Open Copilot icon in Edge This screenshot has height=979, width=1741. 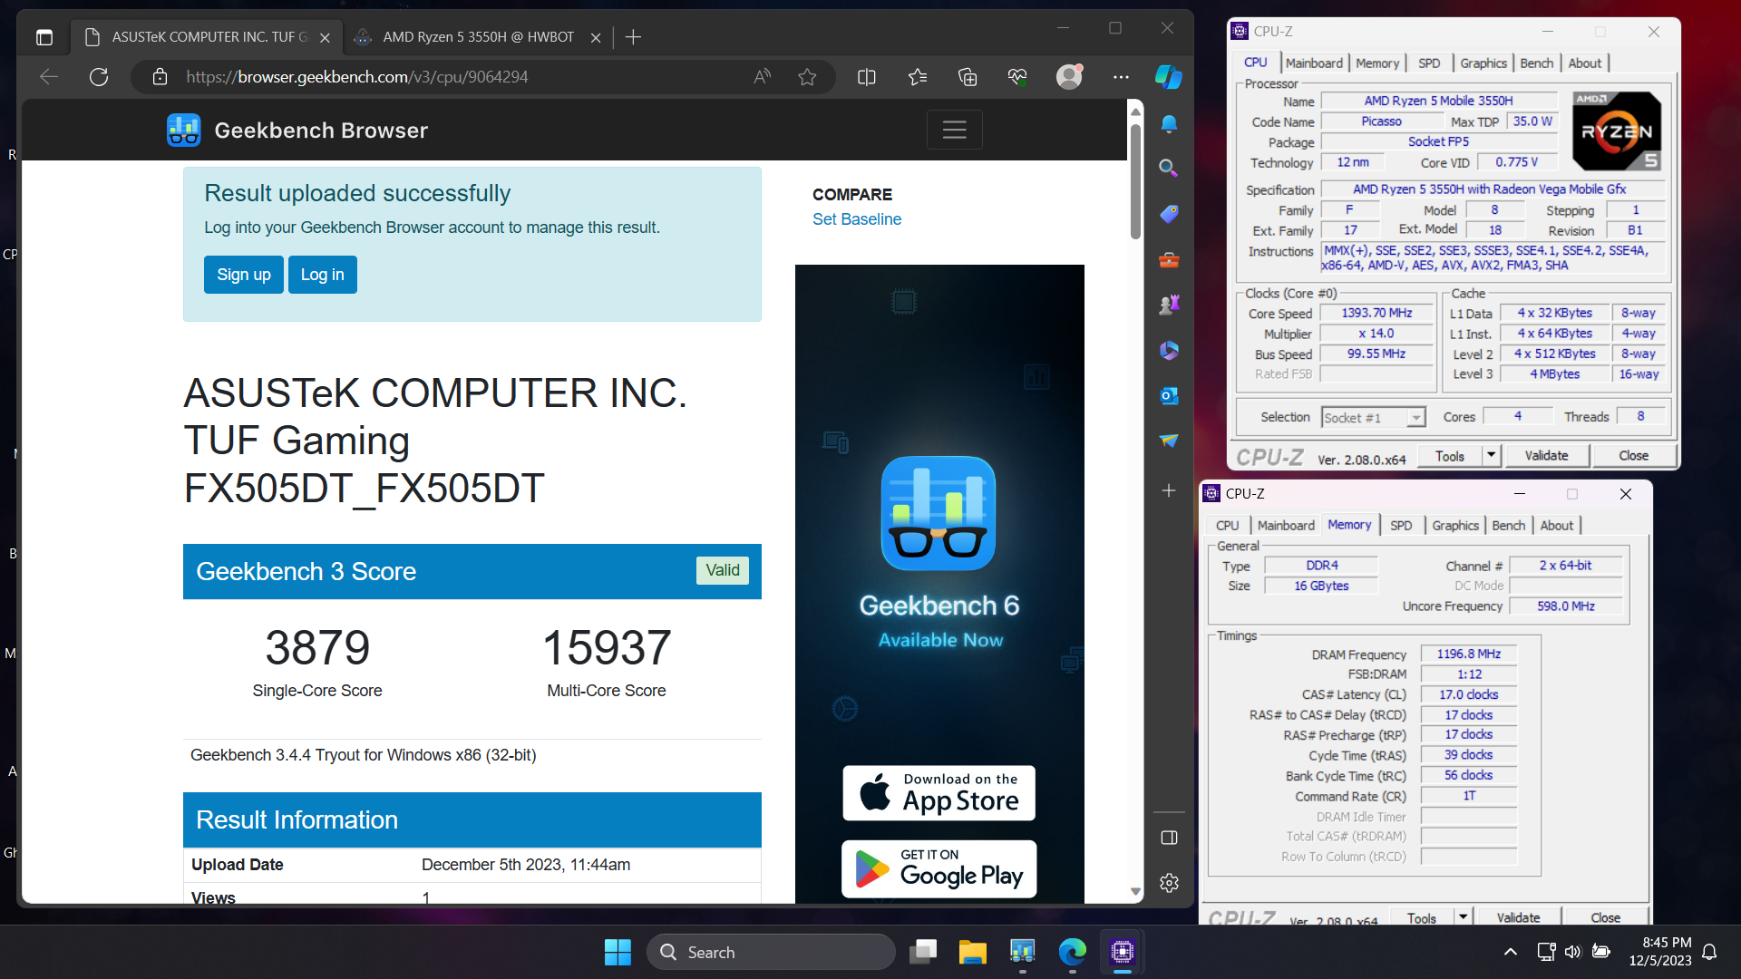coord(1169,77)
